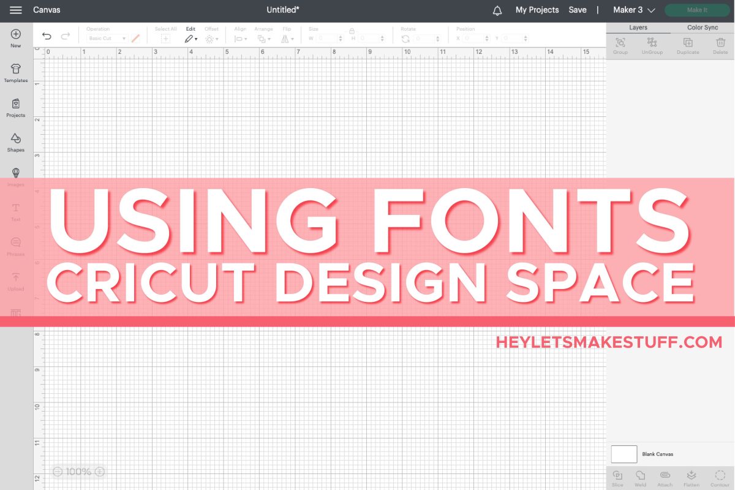Open the Templates panel

[x=16, y=73]
